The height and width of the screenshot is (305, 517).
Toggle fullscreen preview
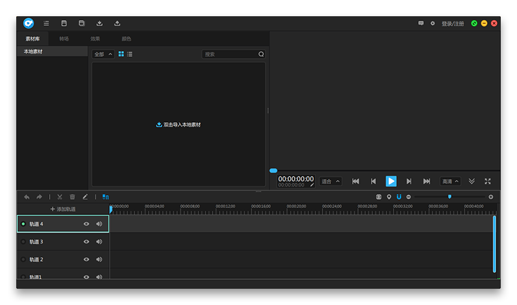point(488,182)
